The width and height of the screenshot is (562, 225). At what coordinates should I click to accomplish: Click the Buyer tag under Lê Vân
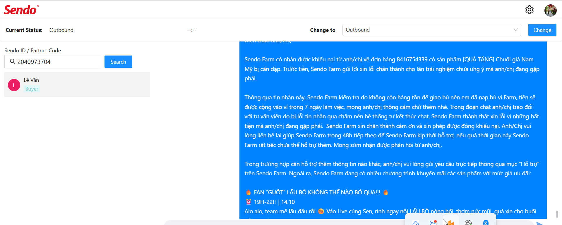tap(32, 89)
